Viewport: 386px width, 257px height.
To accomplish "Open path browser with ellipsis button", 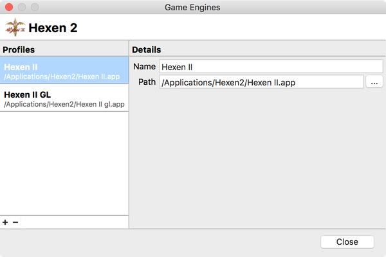I will point(374,82).
